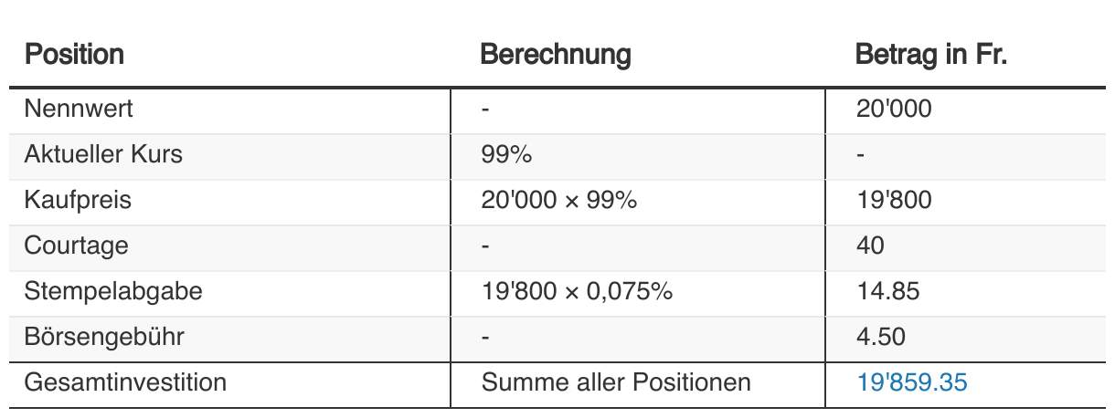Click the Betrag in Fr. header
The width and height of the screenshot is (1115, 418).
930,55
